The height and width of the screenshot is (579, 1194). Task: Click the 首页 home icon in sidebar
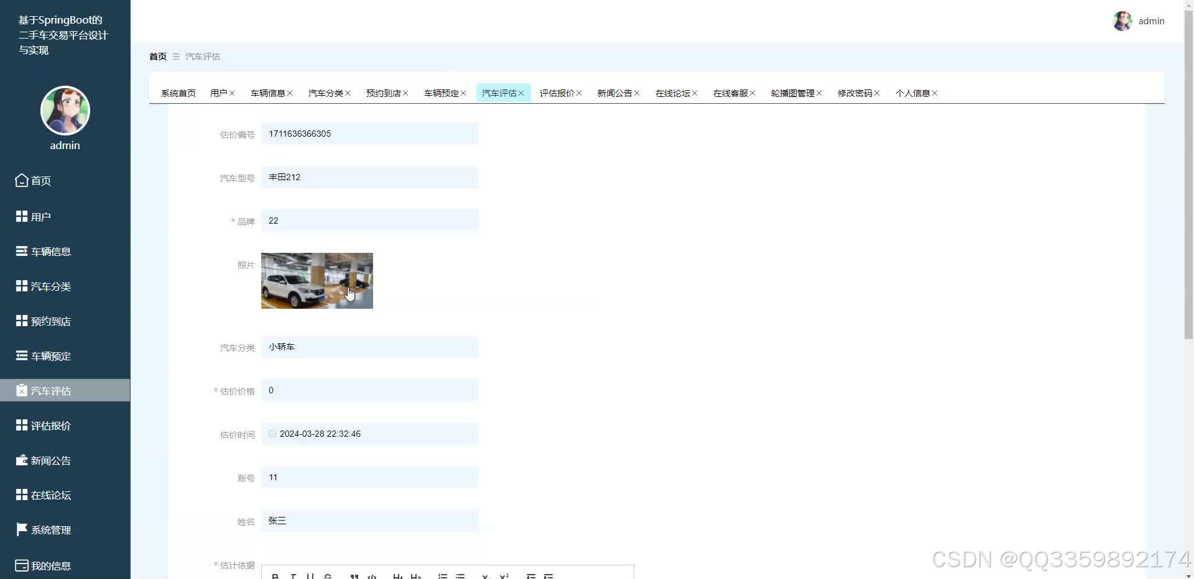22,180
